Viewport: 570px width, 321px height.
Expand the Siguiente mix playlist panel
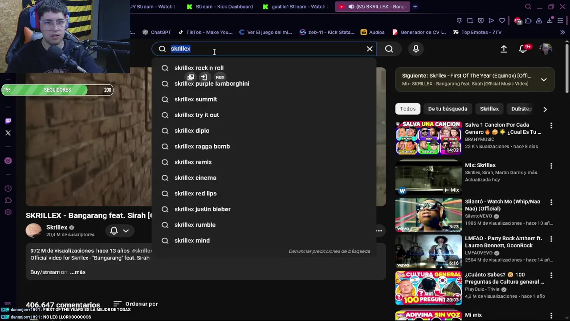tap(544, 79)
